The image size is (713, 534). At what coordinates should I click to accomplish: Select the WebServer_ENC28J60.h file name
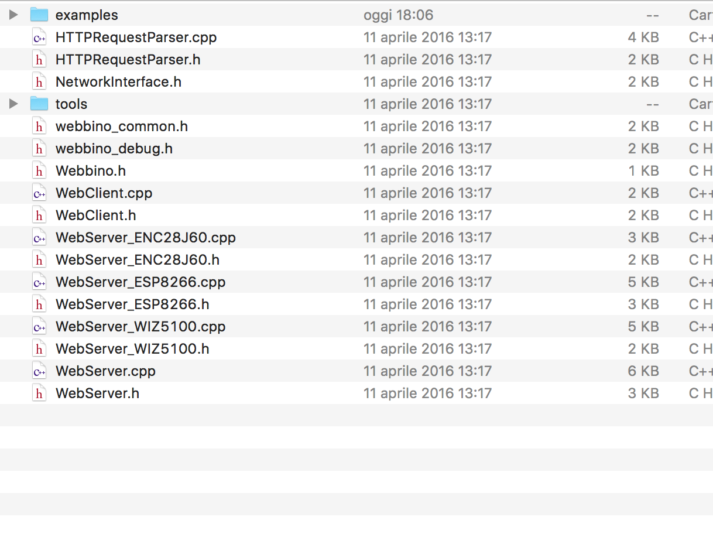137,260
